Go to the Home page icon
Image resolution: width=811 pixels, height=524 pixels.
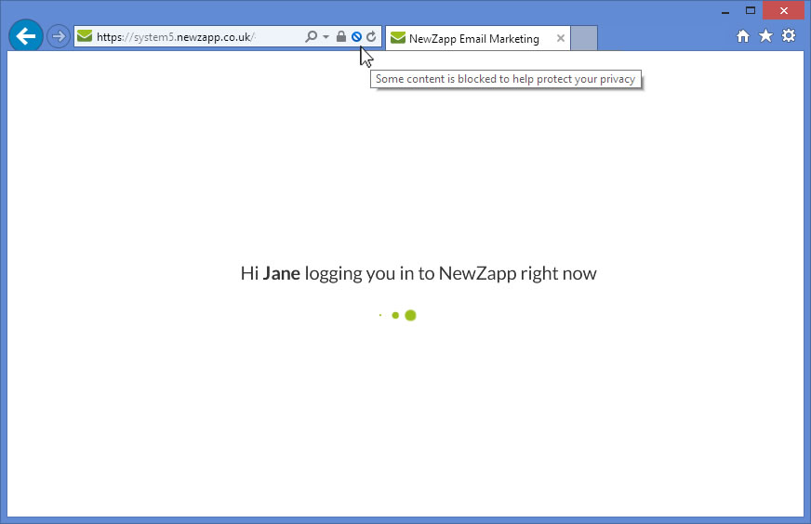pyautogui.click(x=743, y=35)
